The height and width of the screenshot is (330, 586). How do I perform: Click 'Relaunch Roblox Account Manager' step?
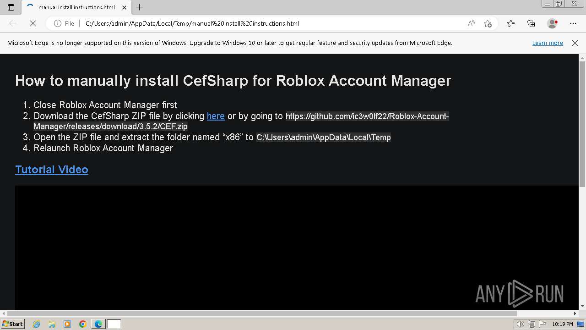coord(103,148)
